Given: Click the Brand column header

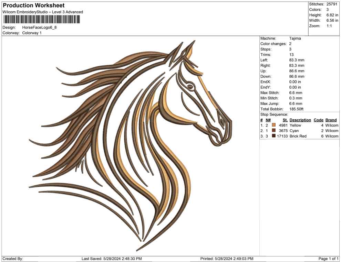Looking at the screenshot, I should click(x=331, y=120).
